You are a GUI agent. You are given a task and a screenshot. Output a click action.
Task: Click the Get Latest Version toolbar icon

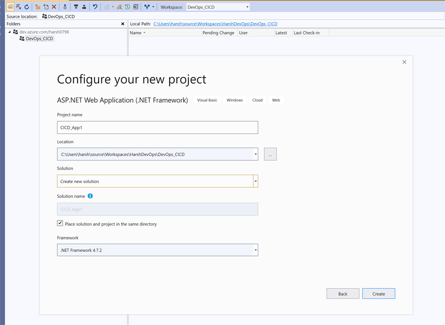click(76, 7)
